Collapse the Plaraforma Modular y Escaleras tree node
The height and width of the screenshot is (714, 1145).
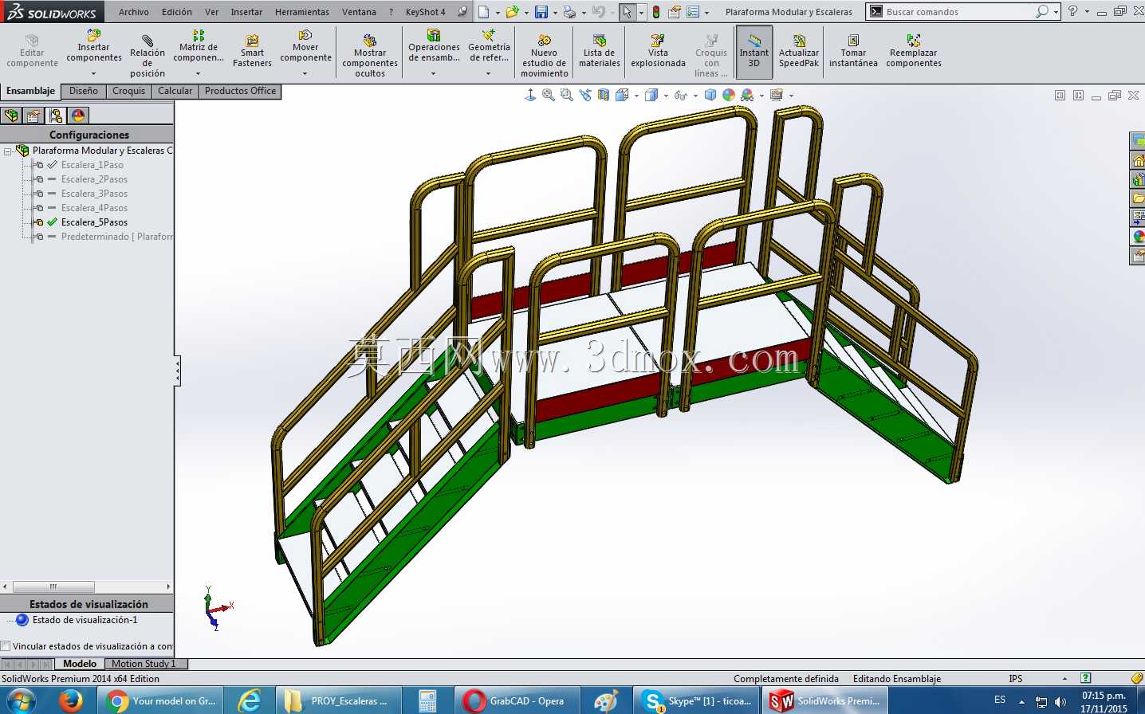[x=8, y=151]
